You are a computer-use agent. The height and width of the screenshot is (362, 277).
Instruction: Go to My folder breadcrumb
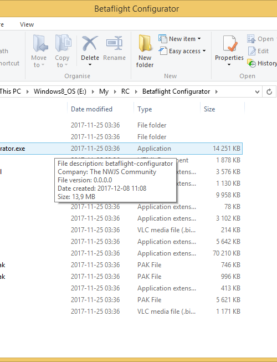pos(104,91)
